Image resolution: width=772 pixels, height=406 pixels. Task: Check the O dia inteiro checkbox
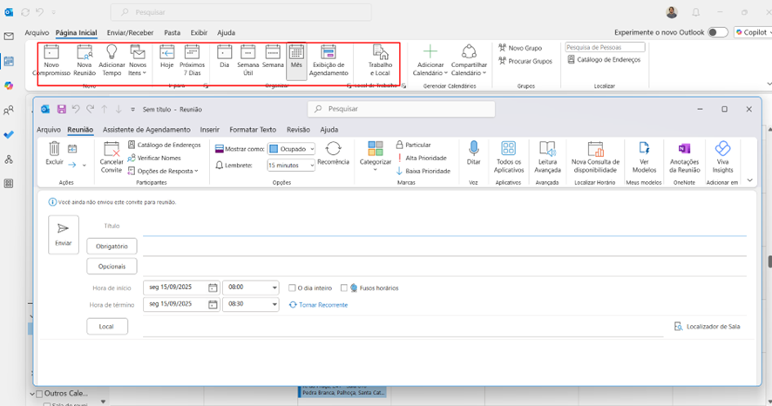point(292,288)
